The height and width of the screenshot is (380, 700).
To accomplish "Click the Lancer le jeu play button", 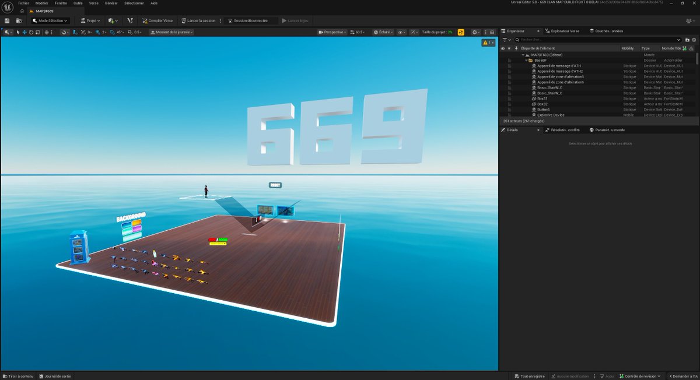I will click(x=295, y=20).
